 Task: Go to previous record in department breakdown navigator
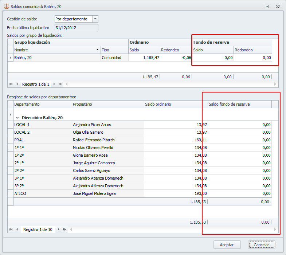click(17, 229)
